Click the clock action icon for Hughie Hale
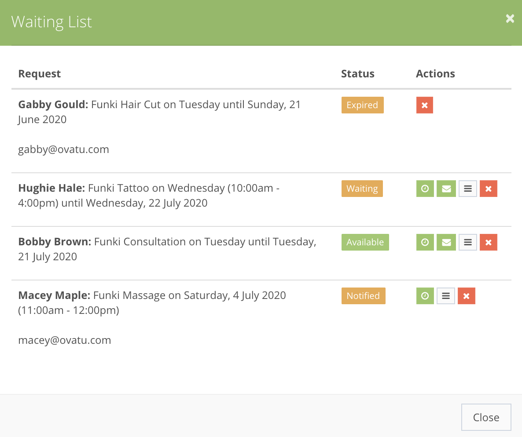 point(425,188)
